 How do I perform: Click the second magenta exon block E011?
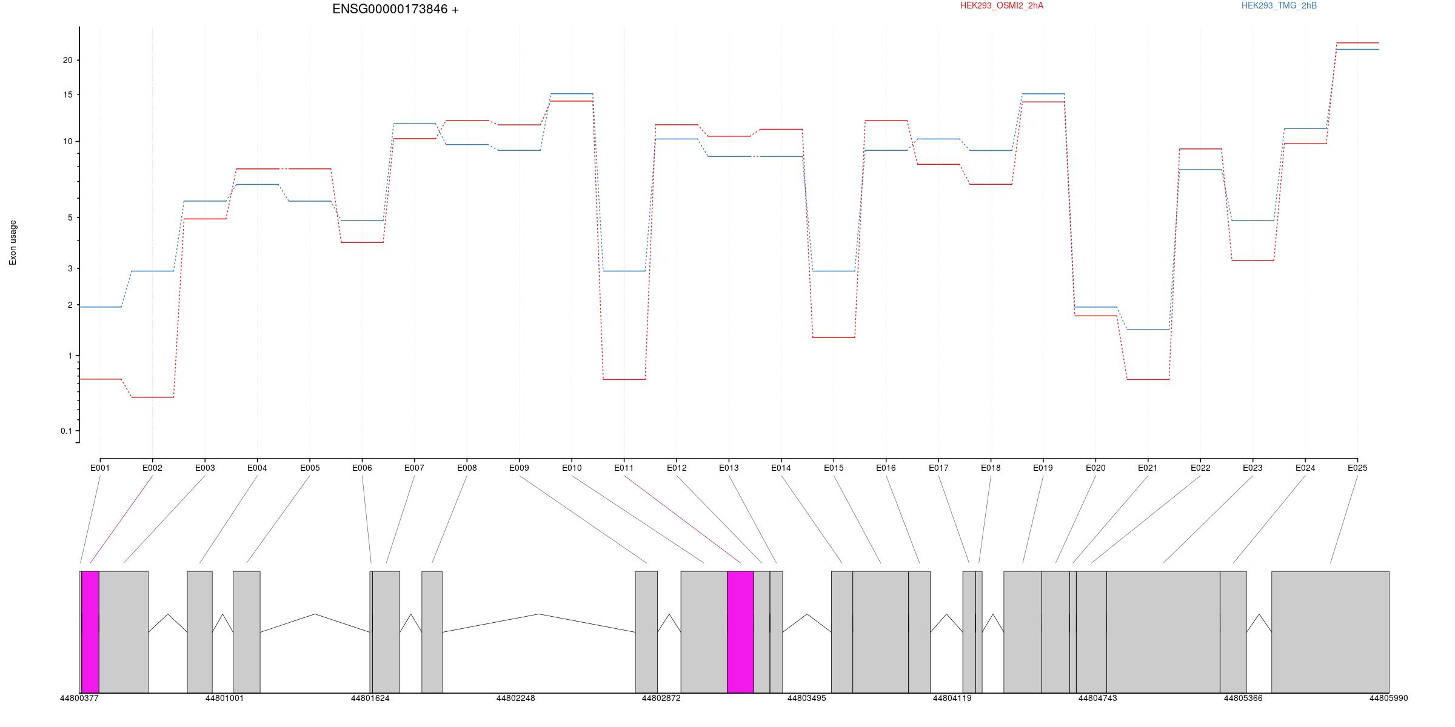[x=740, y=632]
